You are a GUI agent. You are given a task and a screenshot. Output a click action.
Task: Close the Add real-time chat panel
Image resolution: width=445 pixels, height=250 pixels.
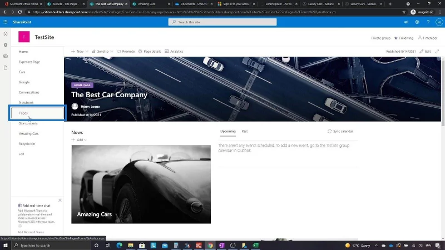tap(60, 200)
